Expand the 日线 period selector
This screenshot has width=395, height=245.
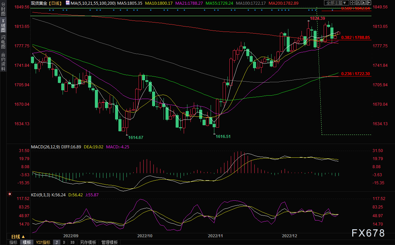[18, 237]
